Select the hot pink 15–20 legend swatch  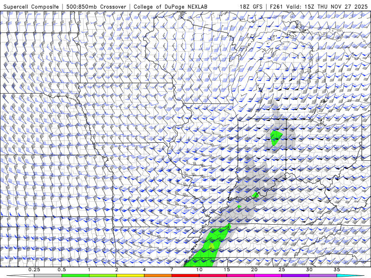click(x=240, y=276)
